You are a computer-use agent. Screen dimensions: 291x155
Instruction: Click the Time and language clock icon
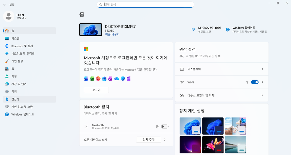(x=7, y=84)
